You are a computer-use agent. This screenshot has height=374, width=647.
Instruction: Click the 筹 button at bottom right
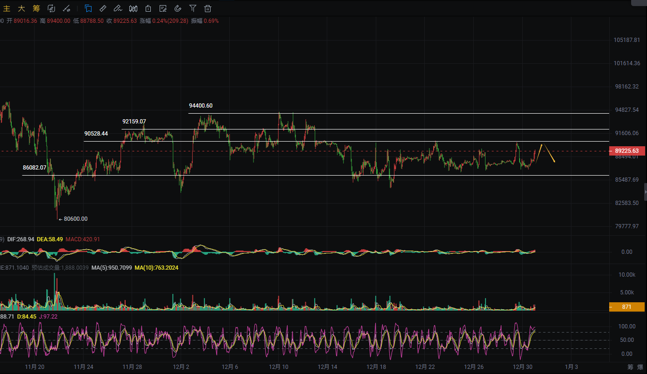pyautogui.click(x=630, y=367)
